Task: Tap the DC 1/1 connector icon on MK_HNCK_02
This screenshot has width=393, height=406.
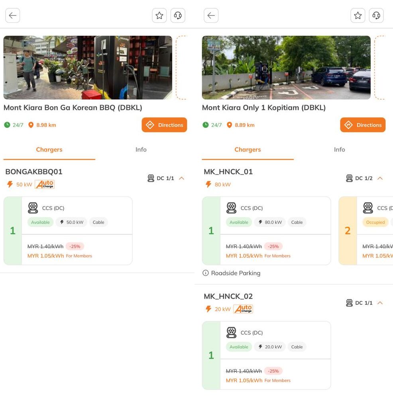Action: (349, 303)
